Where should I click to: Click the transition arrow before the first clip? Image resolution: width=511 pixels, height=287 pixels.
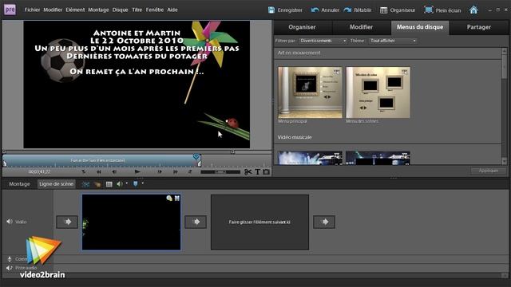67,222
